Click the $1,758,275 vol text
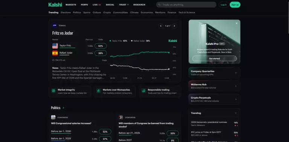This screenshot has height=142, width=289. click(x=59, y=60)
